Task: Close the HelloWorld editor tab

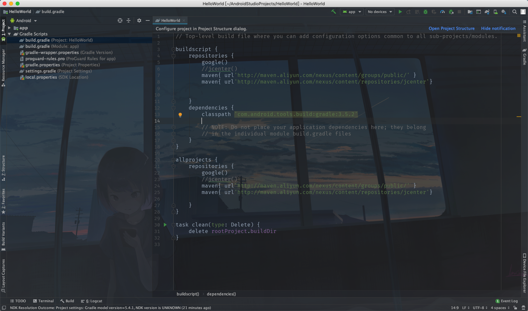Action: pyautogui.click(x=184, y=20)
